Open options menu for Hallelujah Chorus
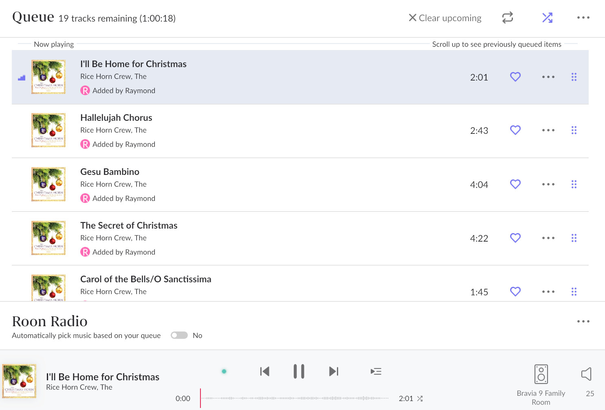605x410 pixels. click(548, 131)
